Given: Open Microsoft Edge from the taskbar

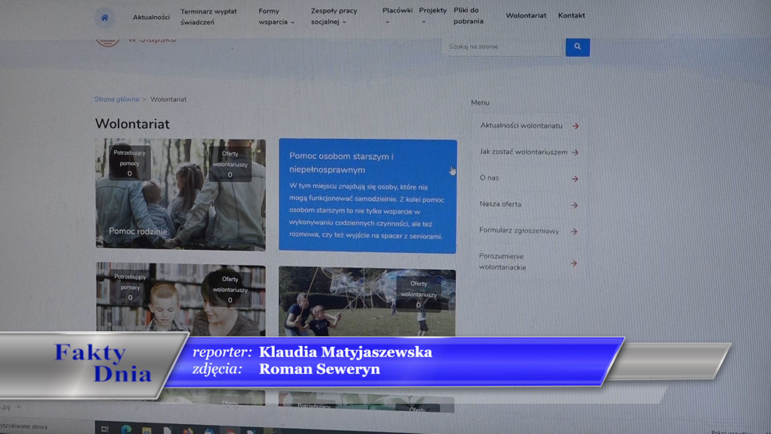Looking at the screenshot, I should (x=126, y=429).
